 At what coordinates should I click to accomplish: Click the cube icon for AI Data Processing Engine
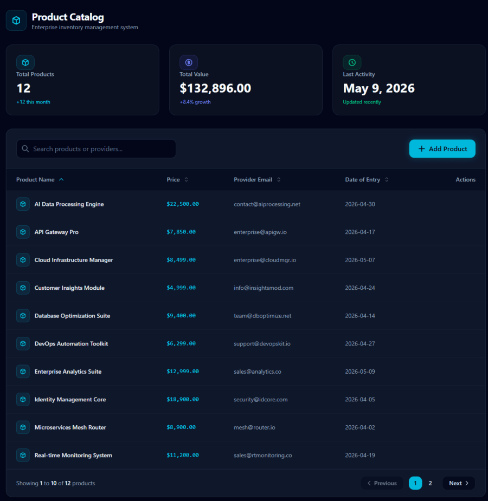tap(23, 204)
